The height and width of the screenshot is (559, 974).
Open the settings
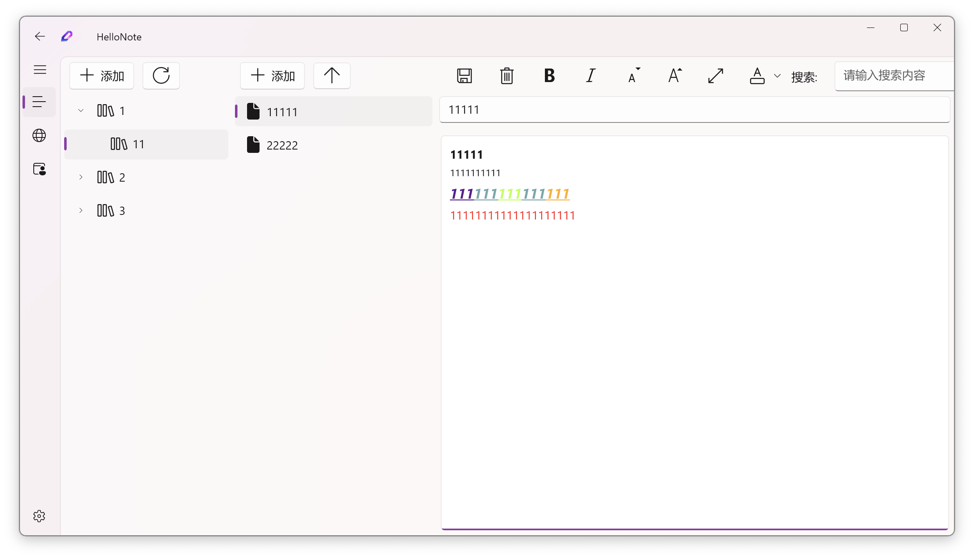point(39,516)
